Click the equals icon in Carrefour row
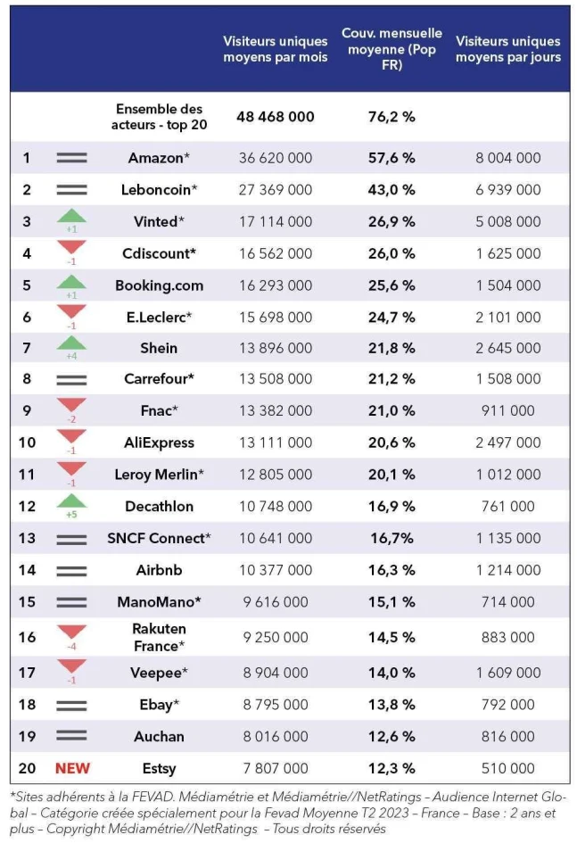The width and height of the screenshot is (577, 843). coord(71,379)
